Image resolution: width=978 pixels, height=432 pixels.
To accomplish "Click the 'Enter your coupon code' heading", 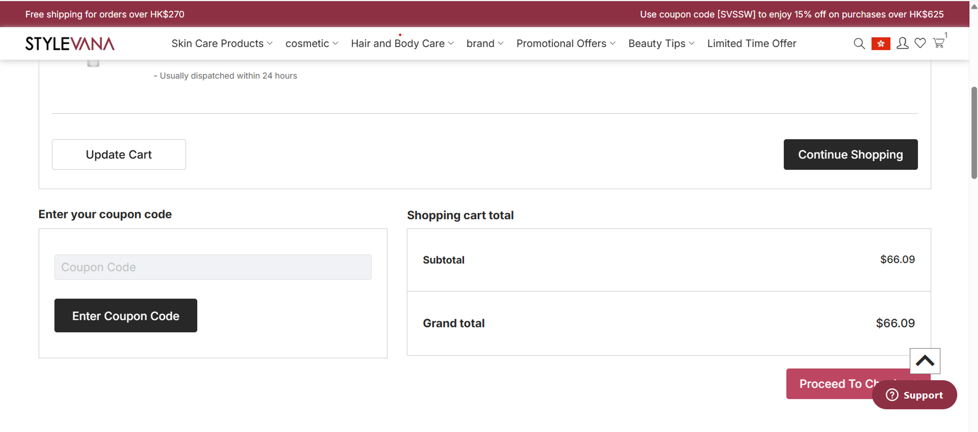I will coord(105,214).
